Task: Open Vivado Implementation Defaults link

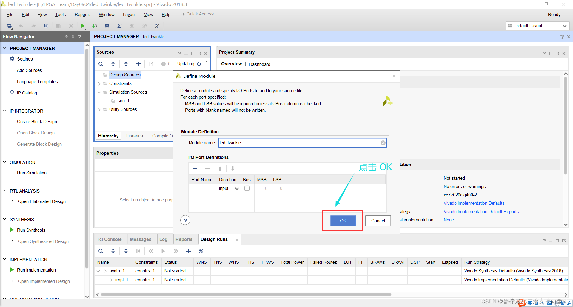Action: click(474, 203)
